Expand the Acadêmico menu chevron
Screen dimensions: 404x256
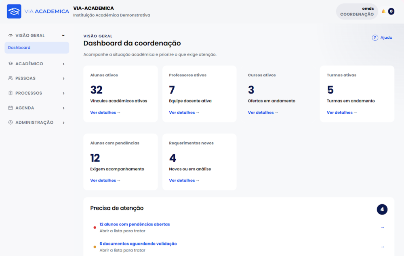click(64, 64)
